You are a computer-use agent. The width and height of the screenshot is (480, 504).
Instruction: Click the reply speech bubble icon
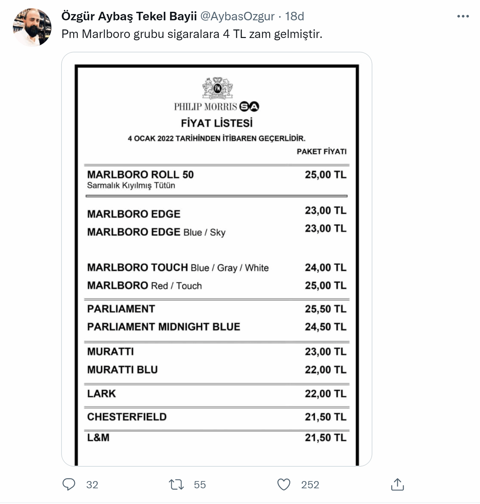coord(69,484)
